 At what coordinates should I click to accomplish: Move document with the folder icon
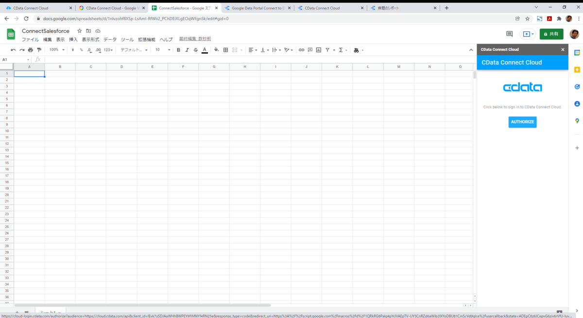point(88,31)
